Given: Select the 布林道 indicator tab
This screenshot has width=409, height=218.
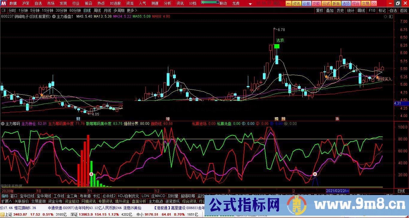Looking at the screenshot, I should (85, 196).
